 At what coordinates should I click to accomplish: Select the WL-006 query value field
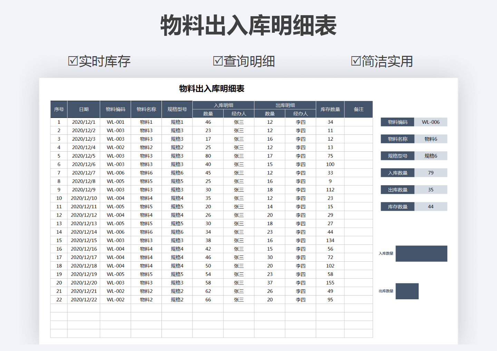pos(430,122)
